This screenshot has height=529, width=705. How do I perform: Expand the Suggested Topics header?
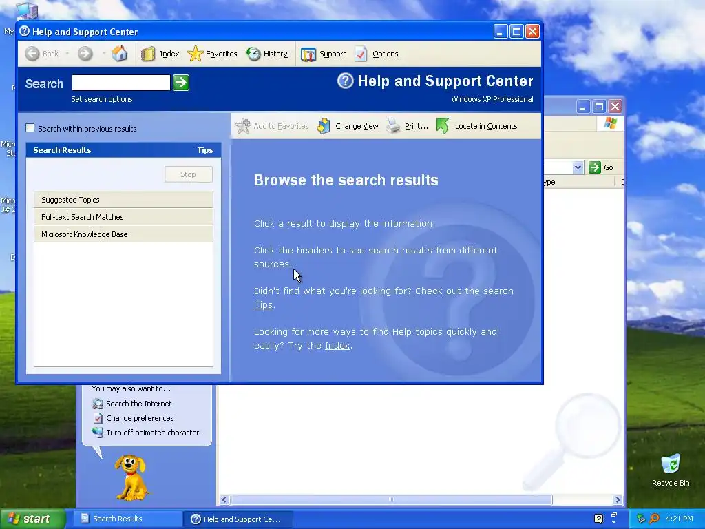123,200
